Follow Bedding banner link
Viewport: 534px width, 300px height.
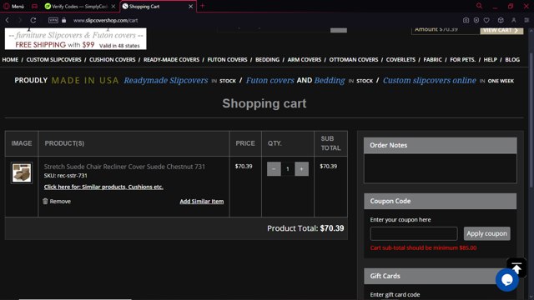(x=330, y=81)
